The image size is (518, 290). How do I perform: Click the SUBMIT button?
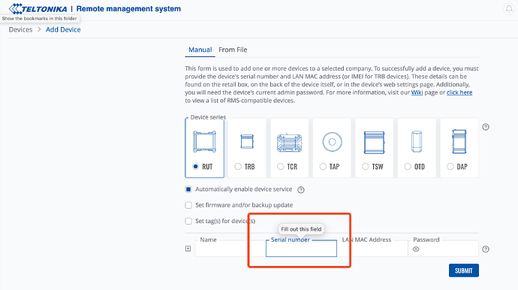click(464, 270)
